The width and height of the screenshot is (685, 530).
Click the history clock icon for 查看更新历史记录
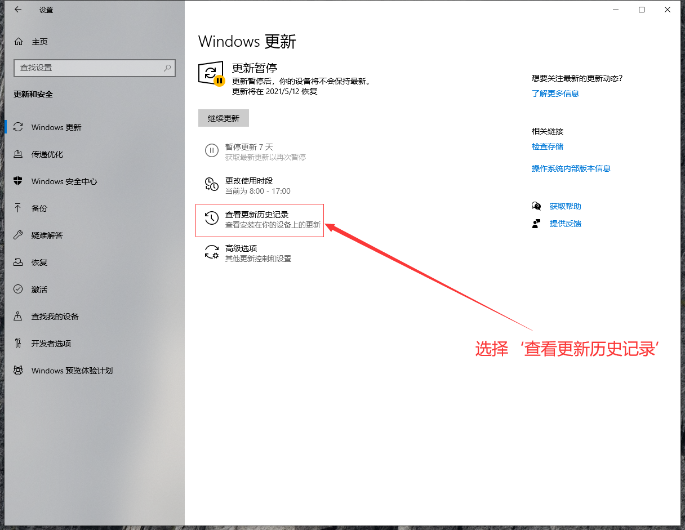(211, 218)
